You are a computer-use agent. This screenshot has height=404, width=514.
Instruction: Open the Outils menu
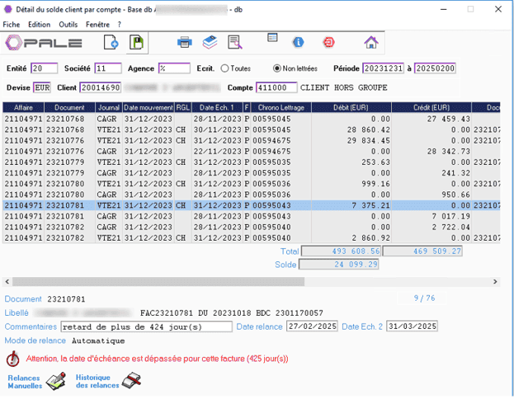[68, 25]
